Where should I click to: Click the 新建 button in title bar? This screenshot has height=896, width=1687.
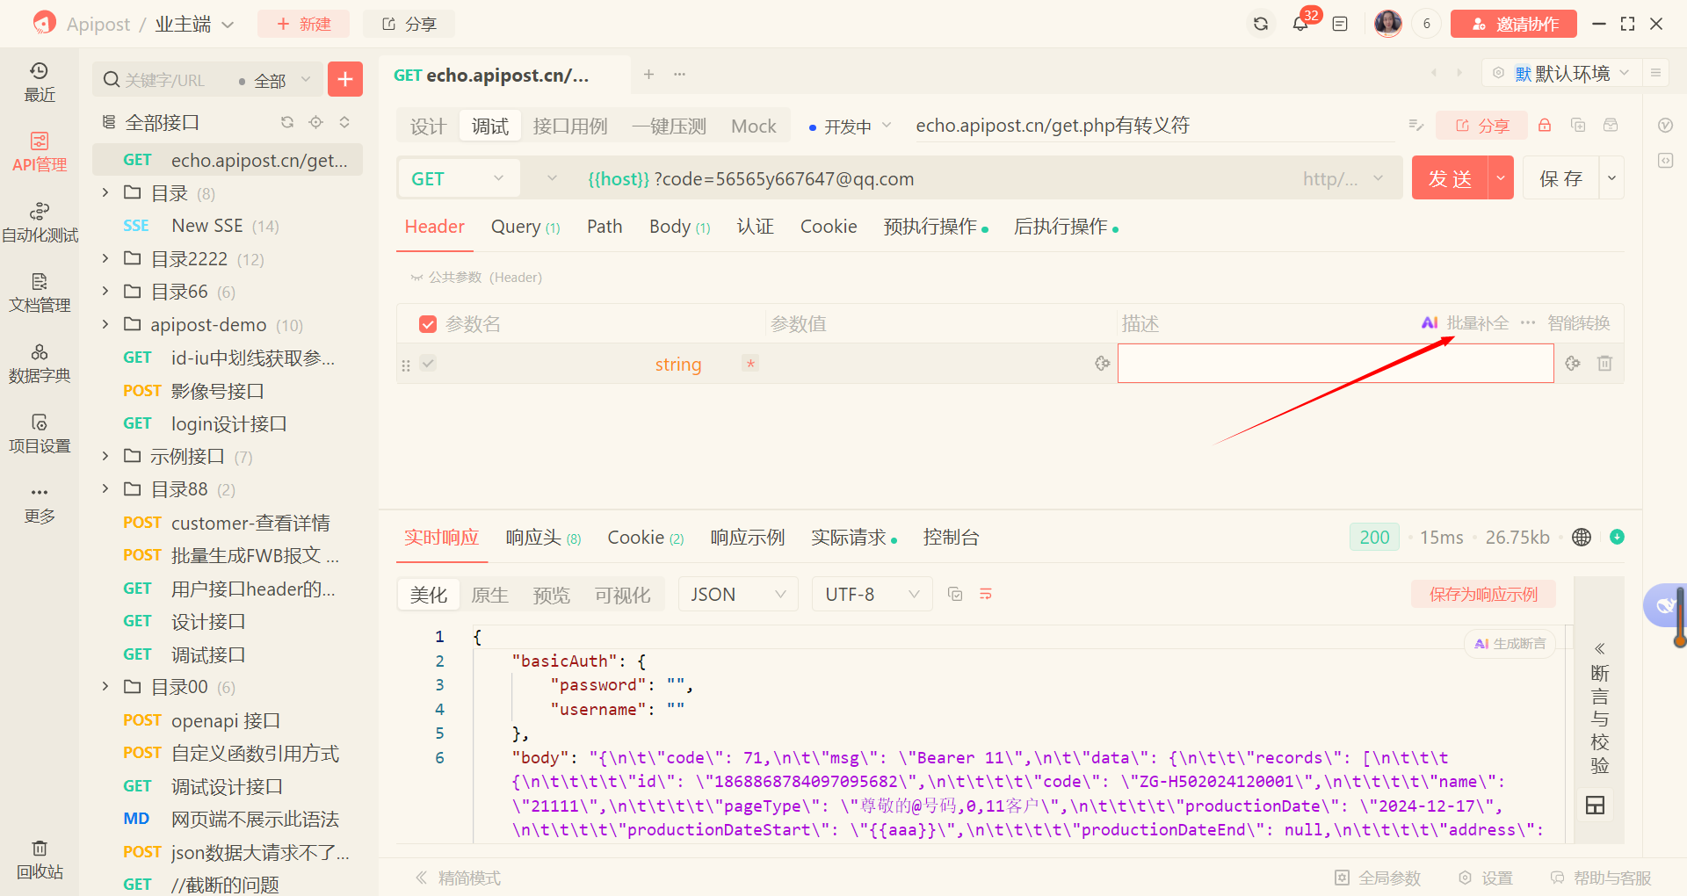pos(303,24)
